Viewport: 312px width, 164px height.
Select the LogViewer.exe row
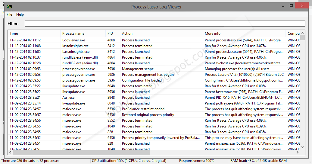pyautogui.click(x=154, y=40)
